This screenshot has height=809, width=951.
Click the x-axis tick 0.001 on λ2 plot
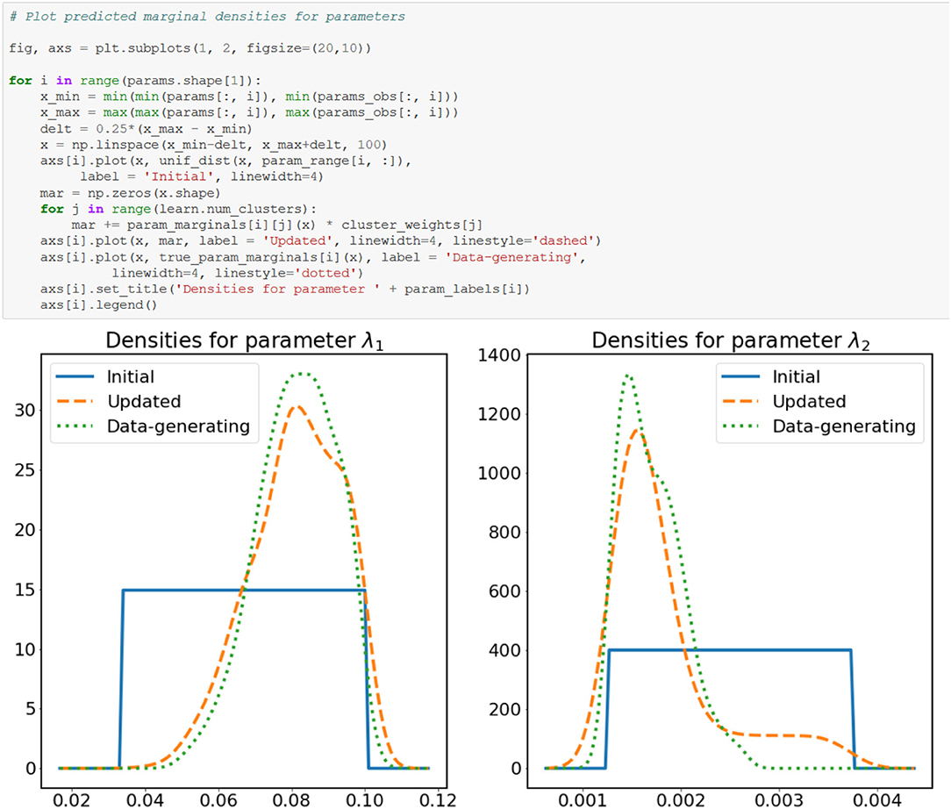coord(583,800)
